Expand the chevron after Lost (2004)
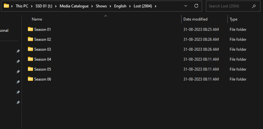The height and width of the screenshot is (129, 263). click(x=156, y=6)
